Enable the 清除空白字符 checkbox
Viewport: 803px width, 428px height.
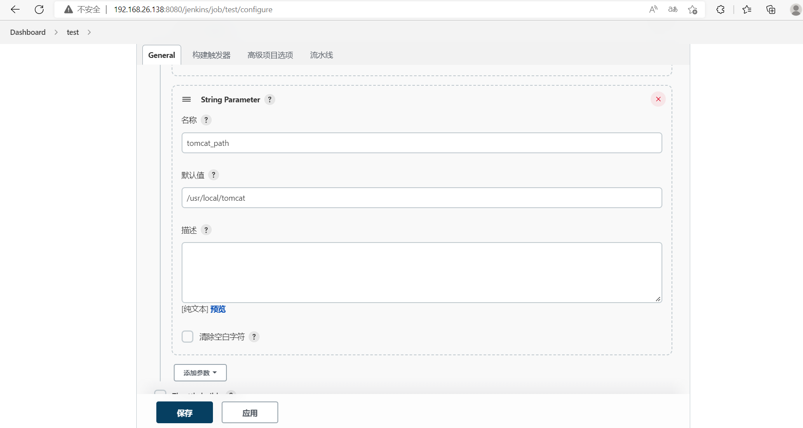[187, 337]
